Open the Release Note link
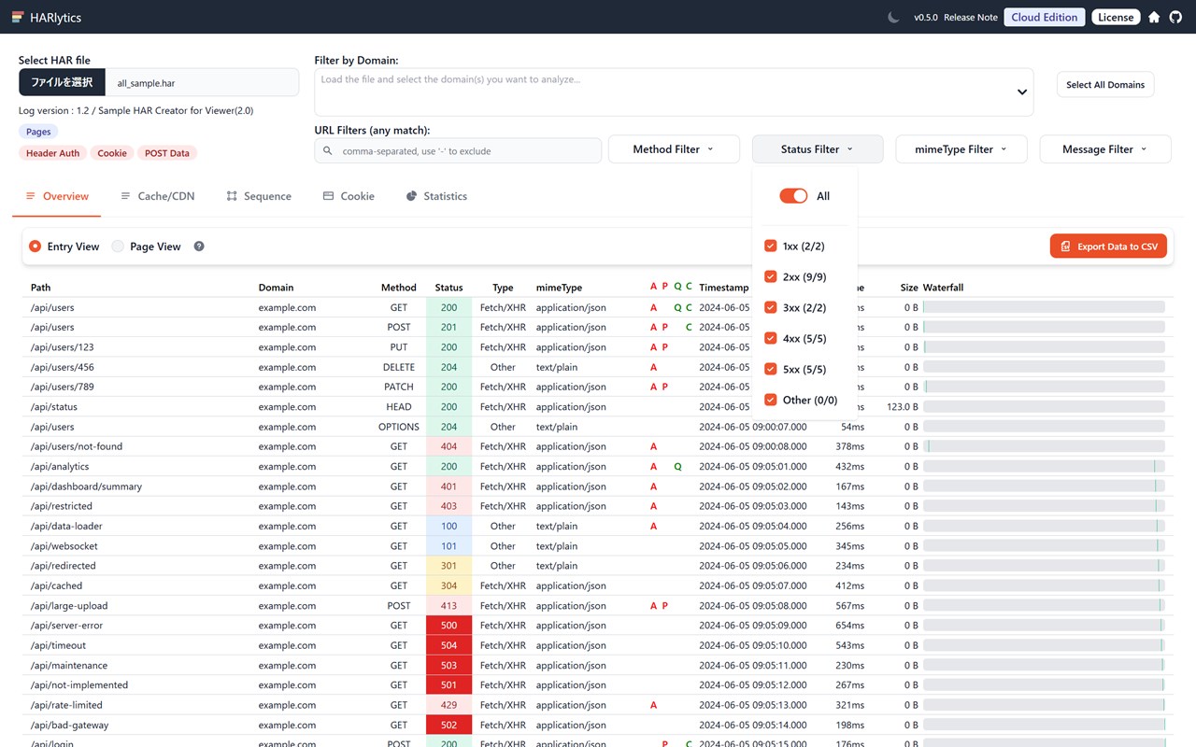 tap(971, 17)
